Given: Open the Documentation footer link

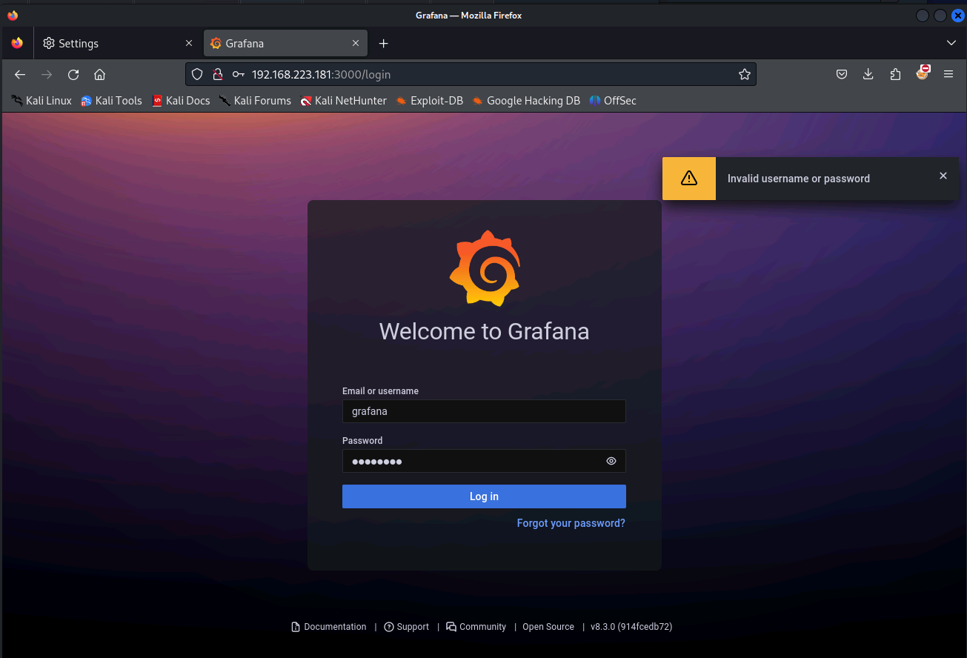Looking at the screenshot, I should click(x=329, y=627).
